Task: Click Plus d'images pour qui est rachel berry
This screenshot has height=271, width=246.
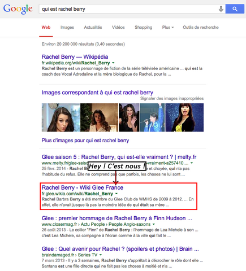Action: point(85,141)
